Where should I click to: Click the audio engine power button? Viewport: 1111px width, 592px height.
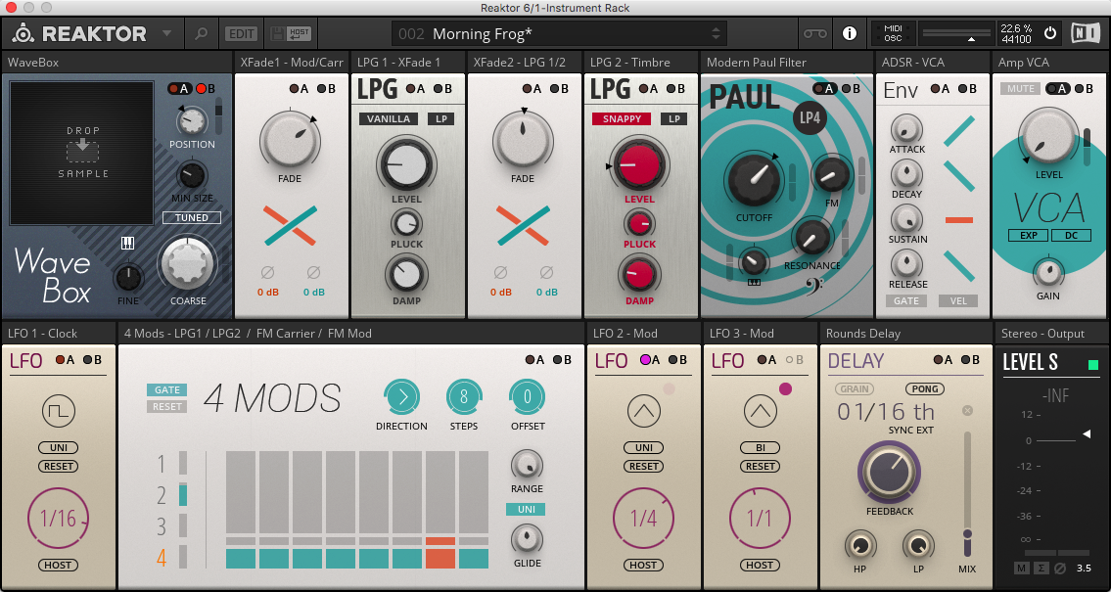click(x=1050, y=33)
